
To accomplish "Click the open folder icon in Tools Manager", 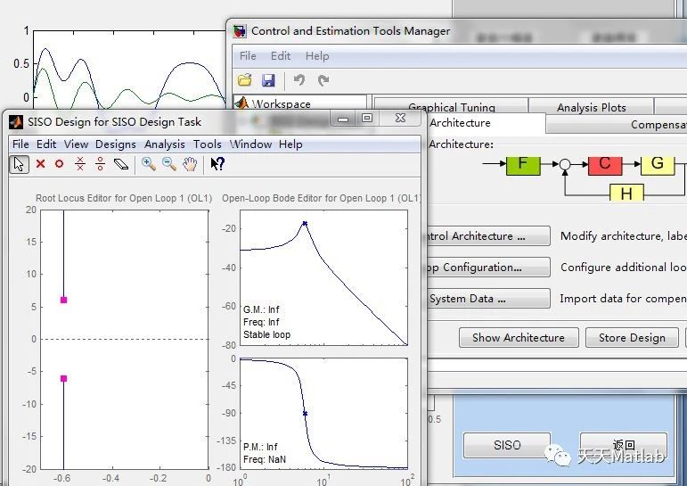I will pos(245,80).
